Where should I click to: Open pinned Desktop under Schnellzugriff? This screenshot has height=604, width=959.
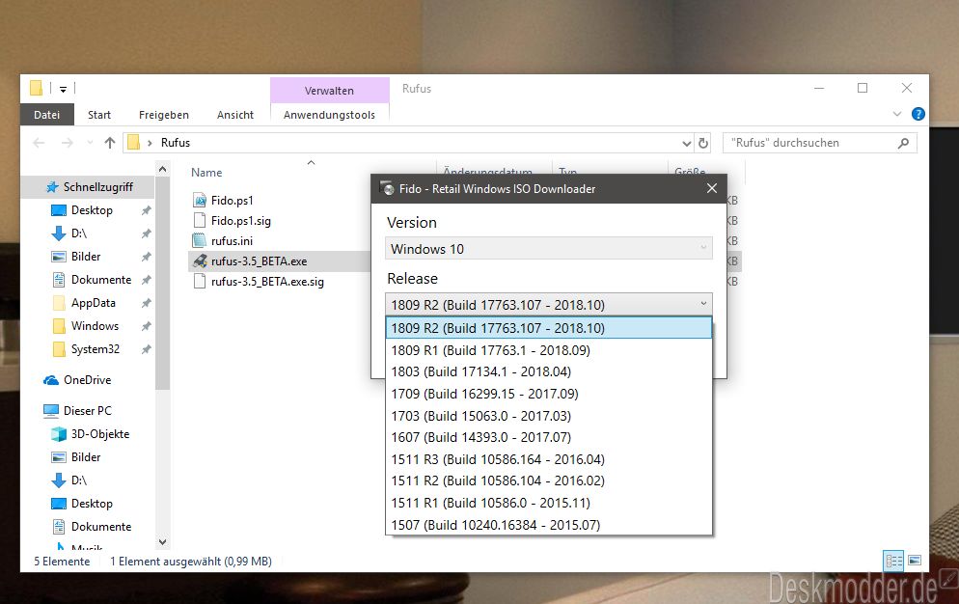92,210
